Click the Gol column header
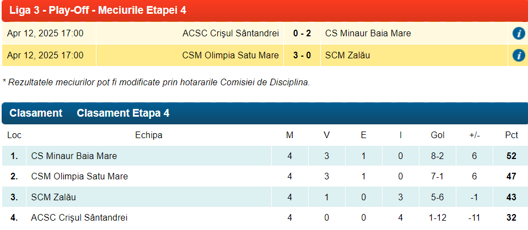This screenshot has width=528, height=230. (437, 135)
